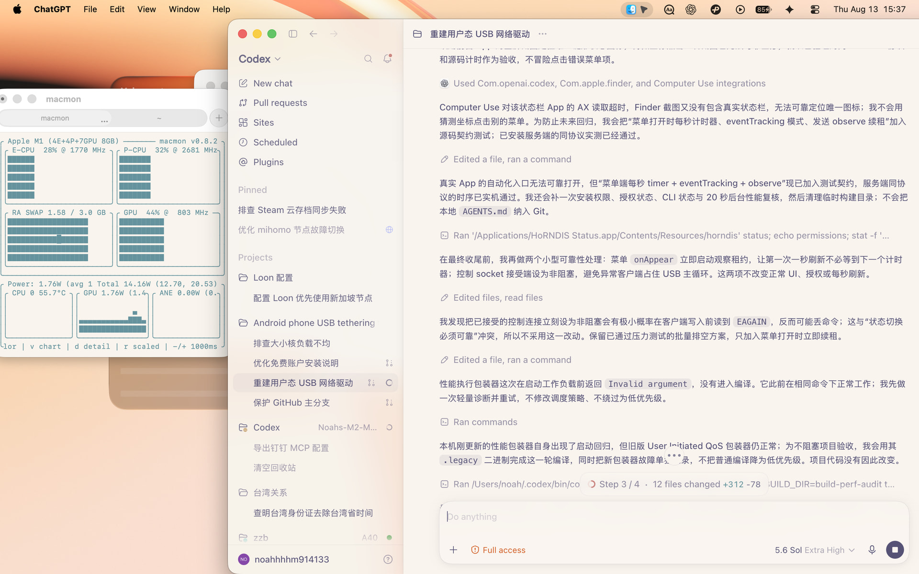919x574 pixels.
Task: Open Control Center in the menu bar
Action: [x=815, y=9]
